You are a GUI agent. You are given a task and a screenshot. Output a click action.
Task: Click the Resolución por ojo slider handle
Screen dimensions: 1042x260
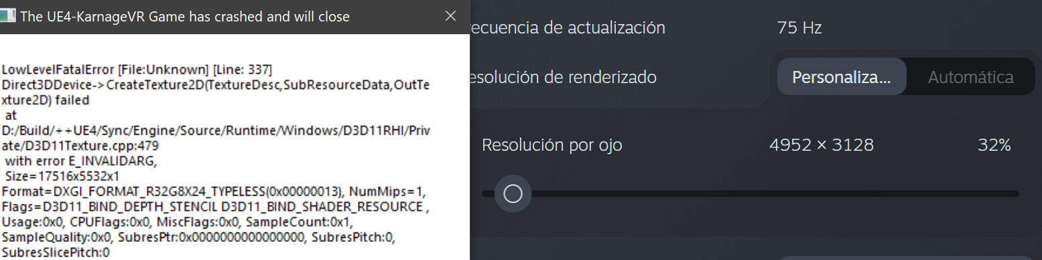[513, 194]
